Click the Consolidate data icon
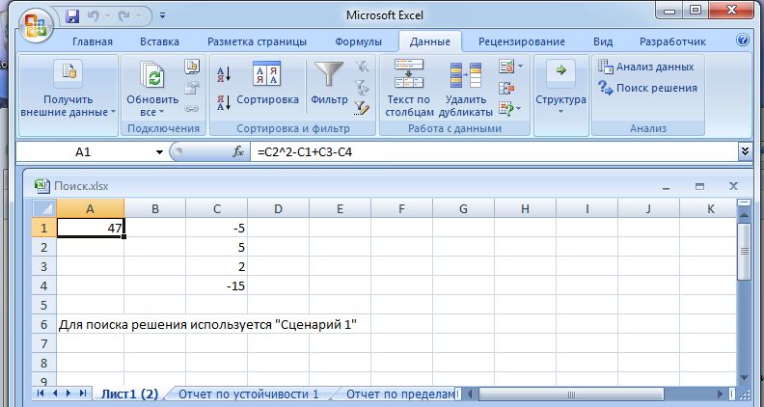Image resolution: width=764 pixels, height=407 pixels. [506, 88]
